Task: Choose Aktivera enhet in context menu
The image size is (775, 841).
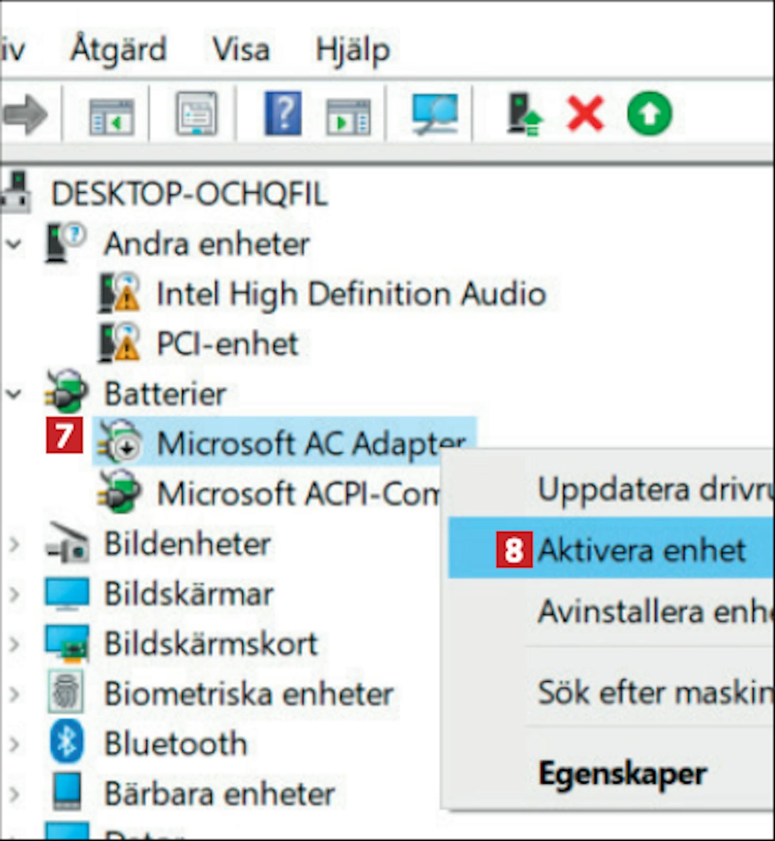Action: tap(611, 549)
